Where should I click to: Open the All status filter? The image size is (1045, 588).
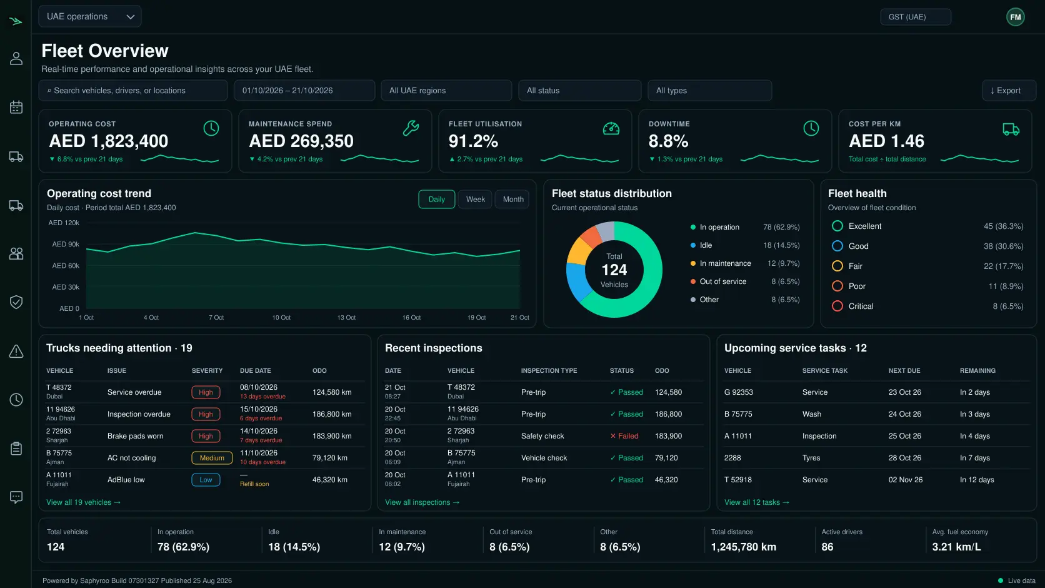point(579,90)
